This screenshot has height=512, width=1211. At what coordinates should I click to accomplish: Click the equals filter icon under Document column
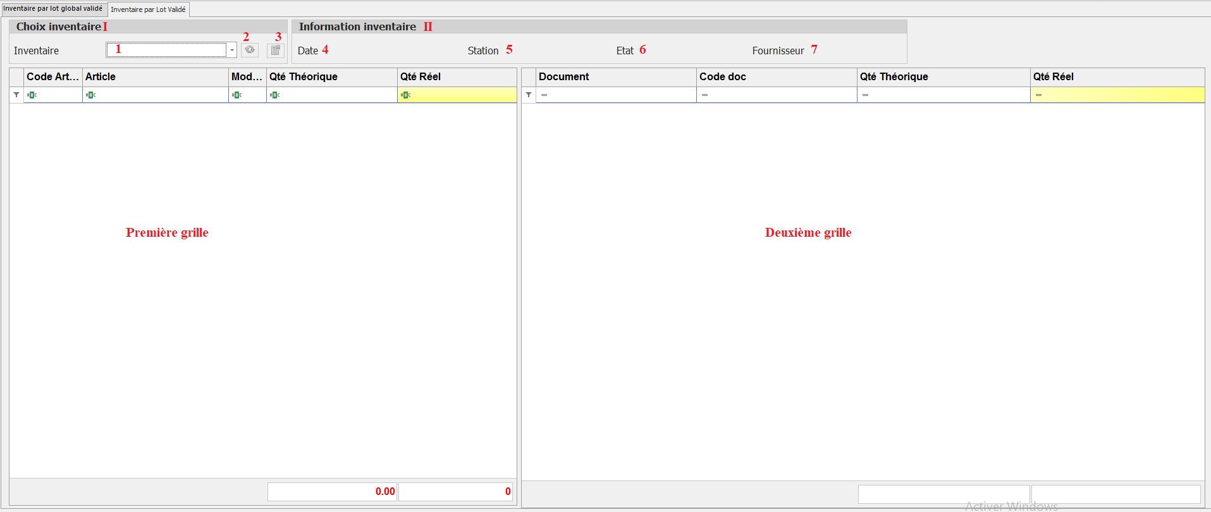click(544, 95)
